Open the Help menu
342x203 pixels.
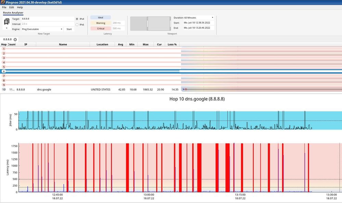click(x=20, y=7)
